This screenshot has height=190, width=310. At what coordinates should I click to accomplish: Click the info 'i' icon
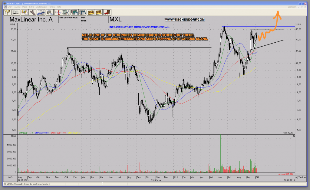[58, 12]
